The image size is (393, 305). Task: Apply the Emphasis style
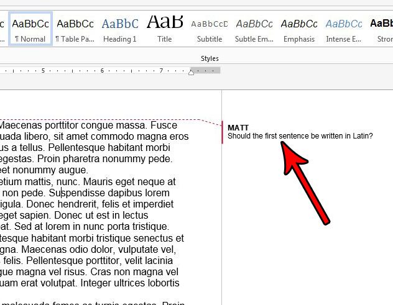pos(298,29)
